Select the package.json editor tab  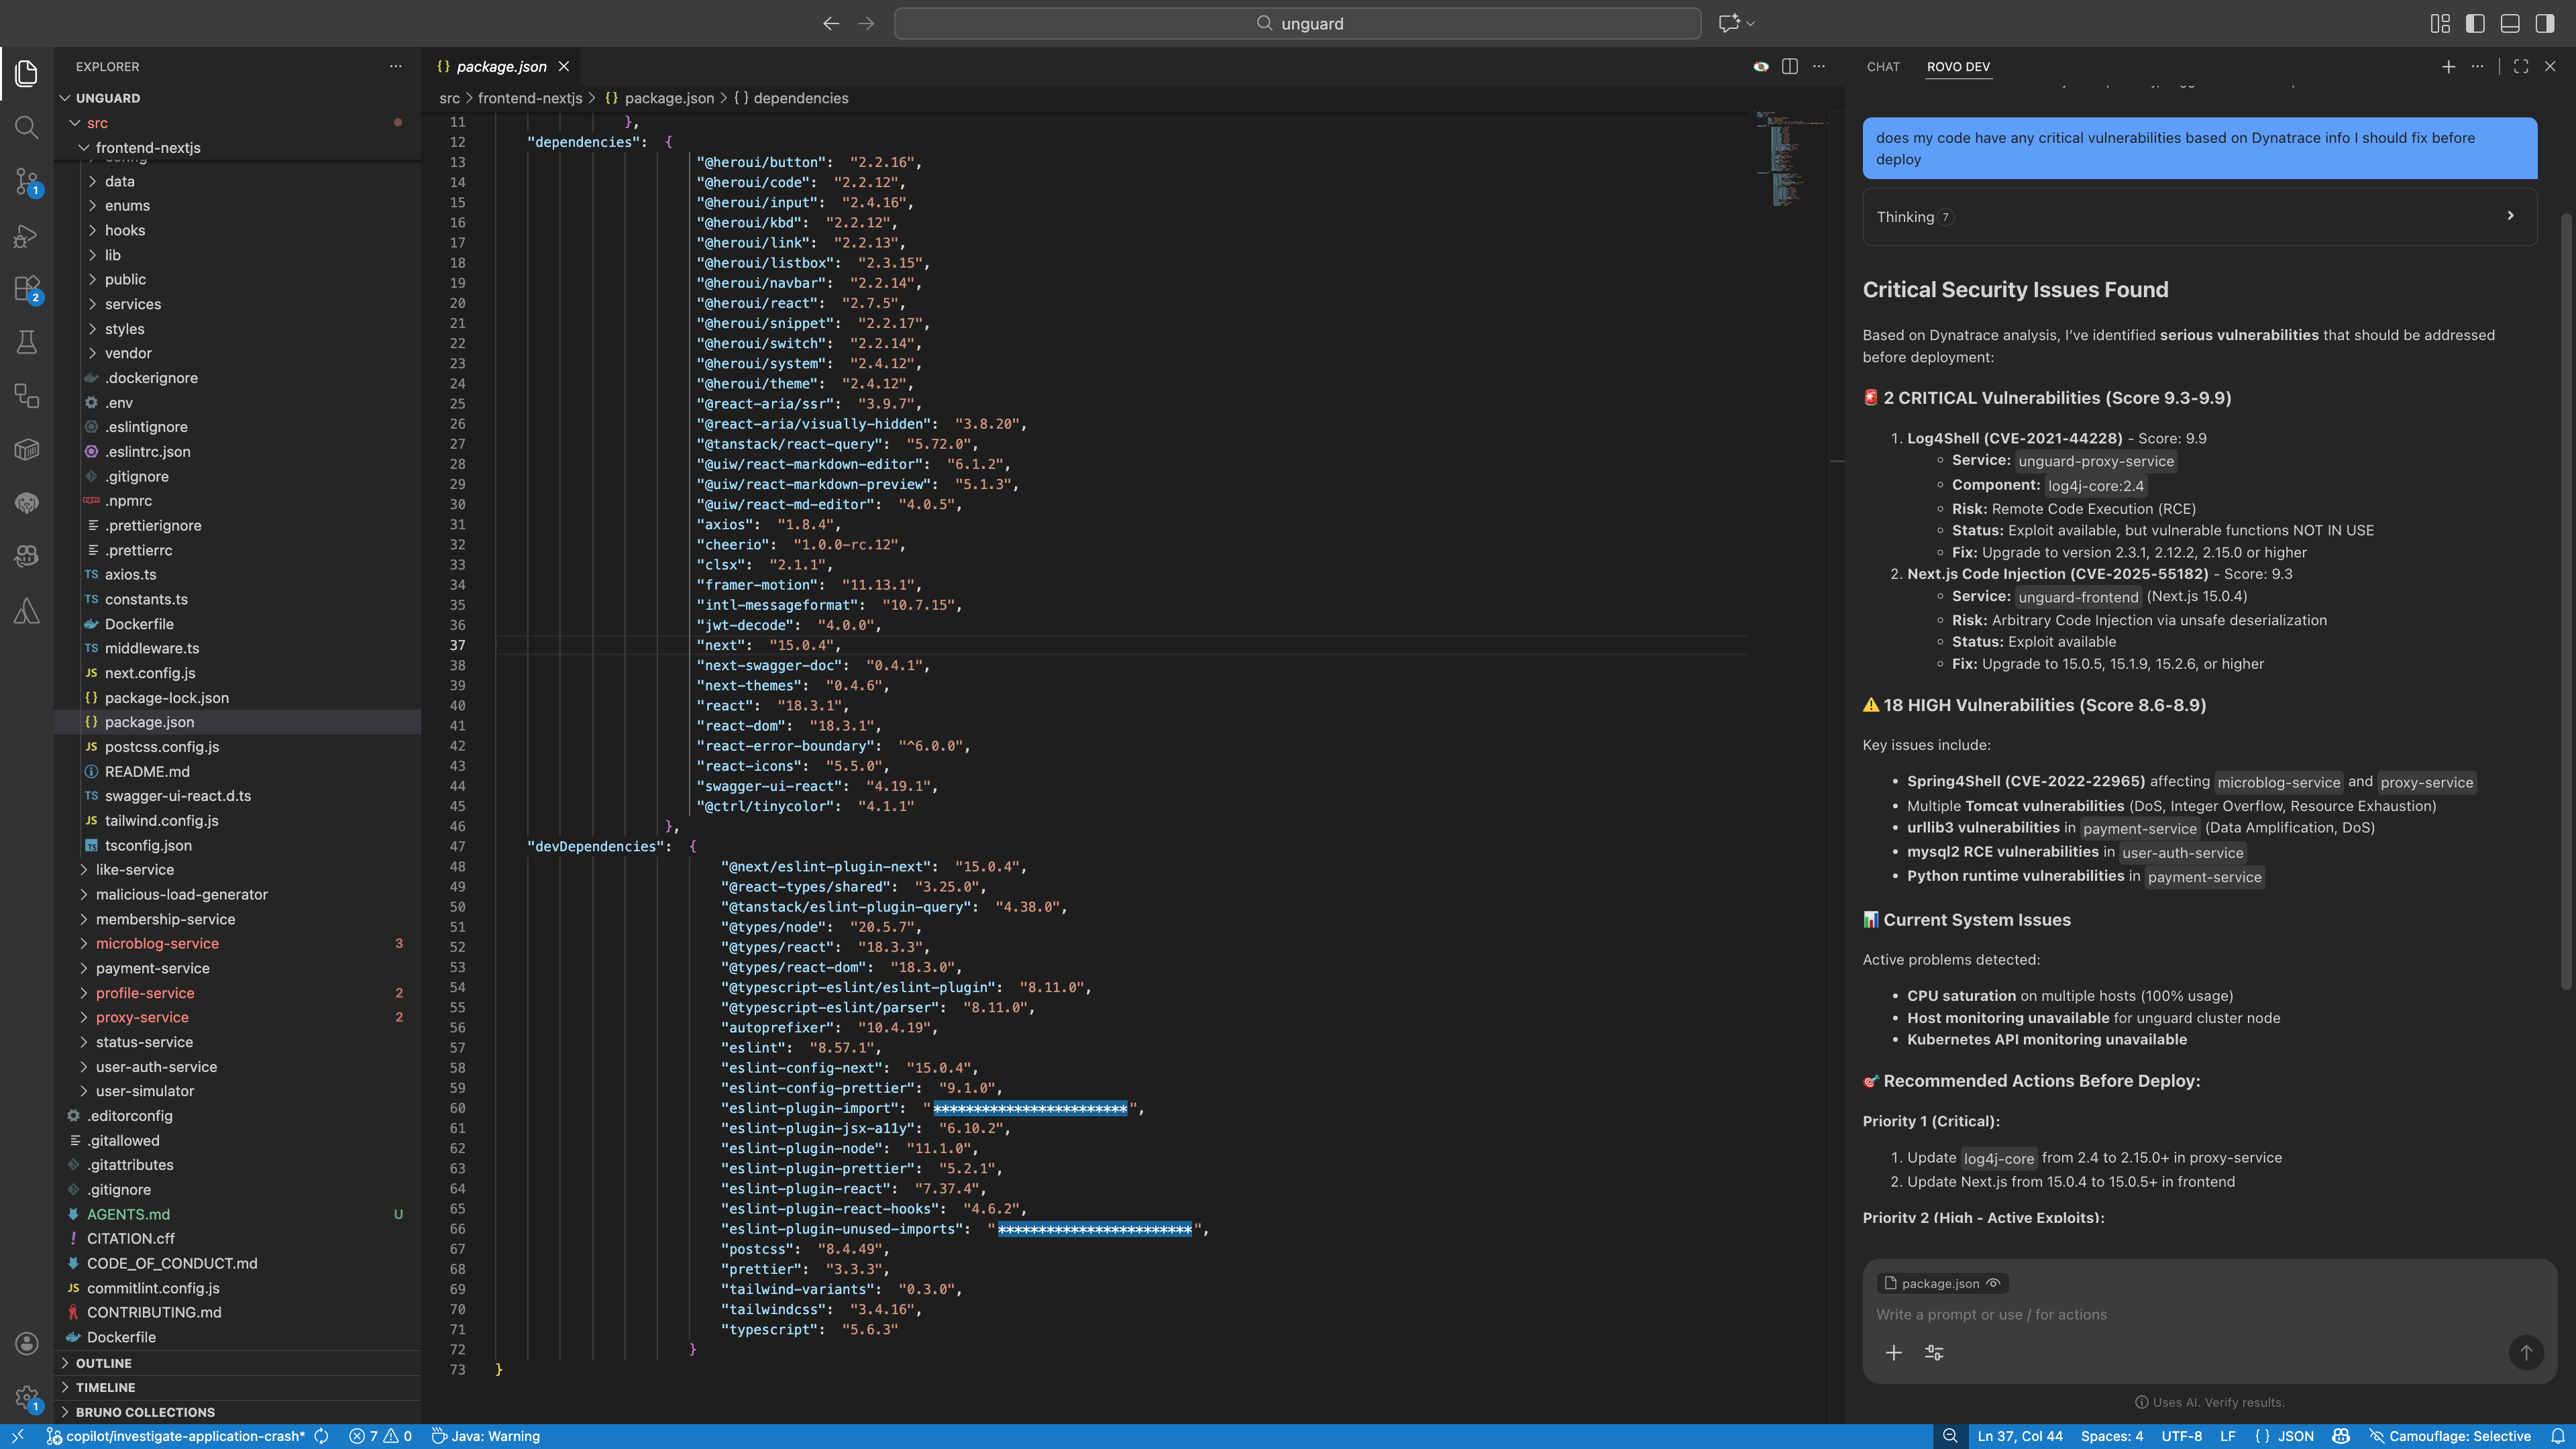[x=501, y=66]
